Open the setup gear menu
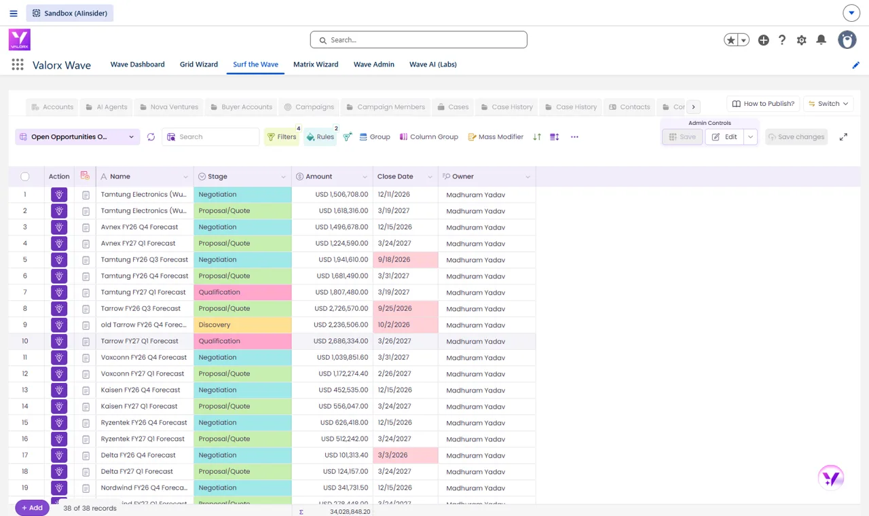The height and width of the screenshot is (516, 869). coord(802,40)
